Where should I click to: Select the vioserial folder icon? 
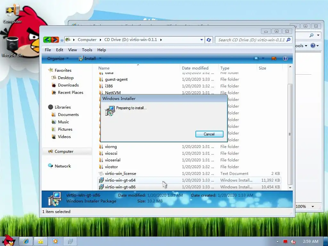pos(101,160)
